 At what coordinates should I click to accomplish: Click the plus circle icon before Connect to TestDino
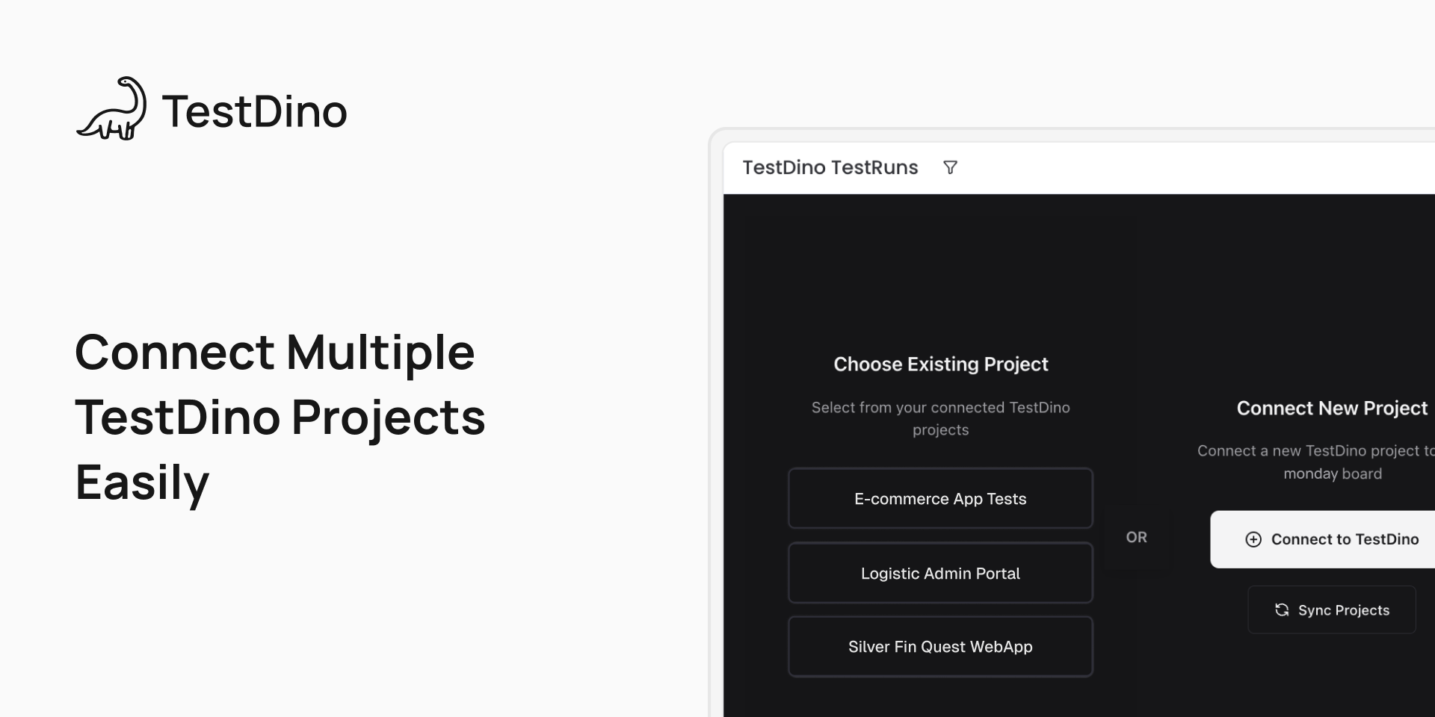coord(1253,539)
